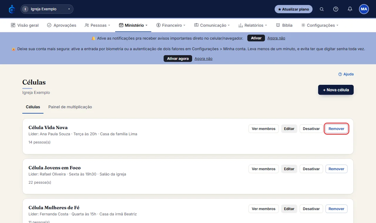
Task: Edit Célula Vida Nova
Action: pyautogui.click(x=289, y=129)
